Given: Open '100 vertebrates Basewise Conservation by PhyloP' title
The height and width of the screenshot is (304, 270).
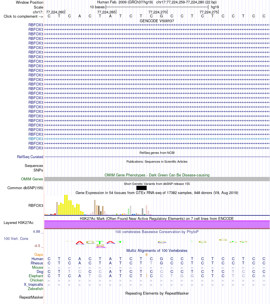Looking at the screenshot, I should pyautogui.click(x=157, y=232).
